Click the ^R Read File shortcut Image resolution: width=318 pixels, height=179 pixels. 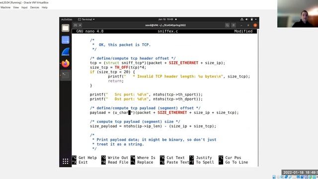pos(115,162)
